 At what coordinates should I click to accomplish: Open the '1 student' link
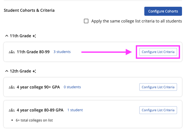click(75, 110)
